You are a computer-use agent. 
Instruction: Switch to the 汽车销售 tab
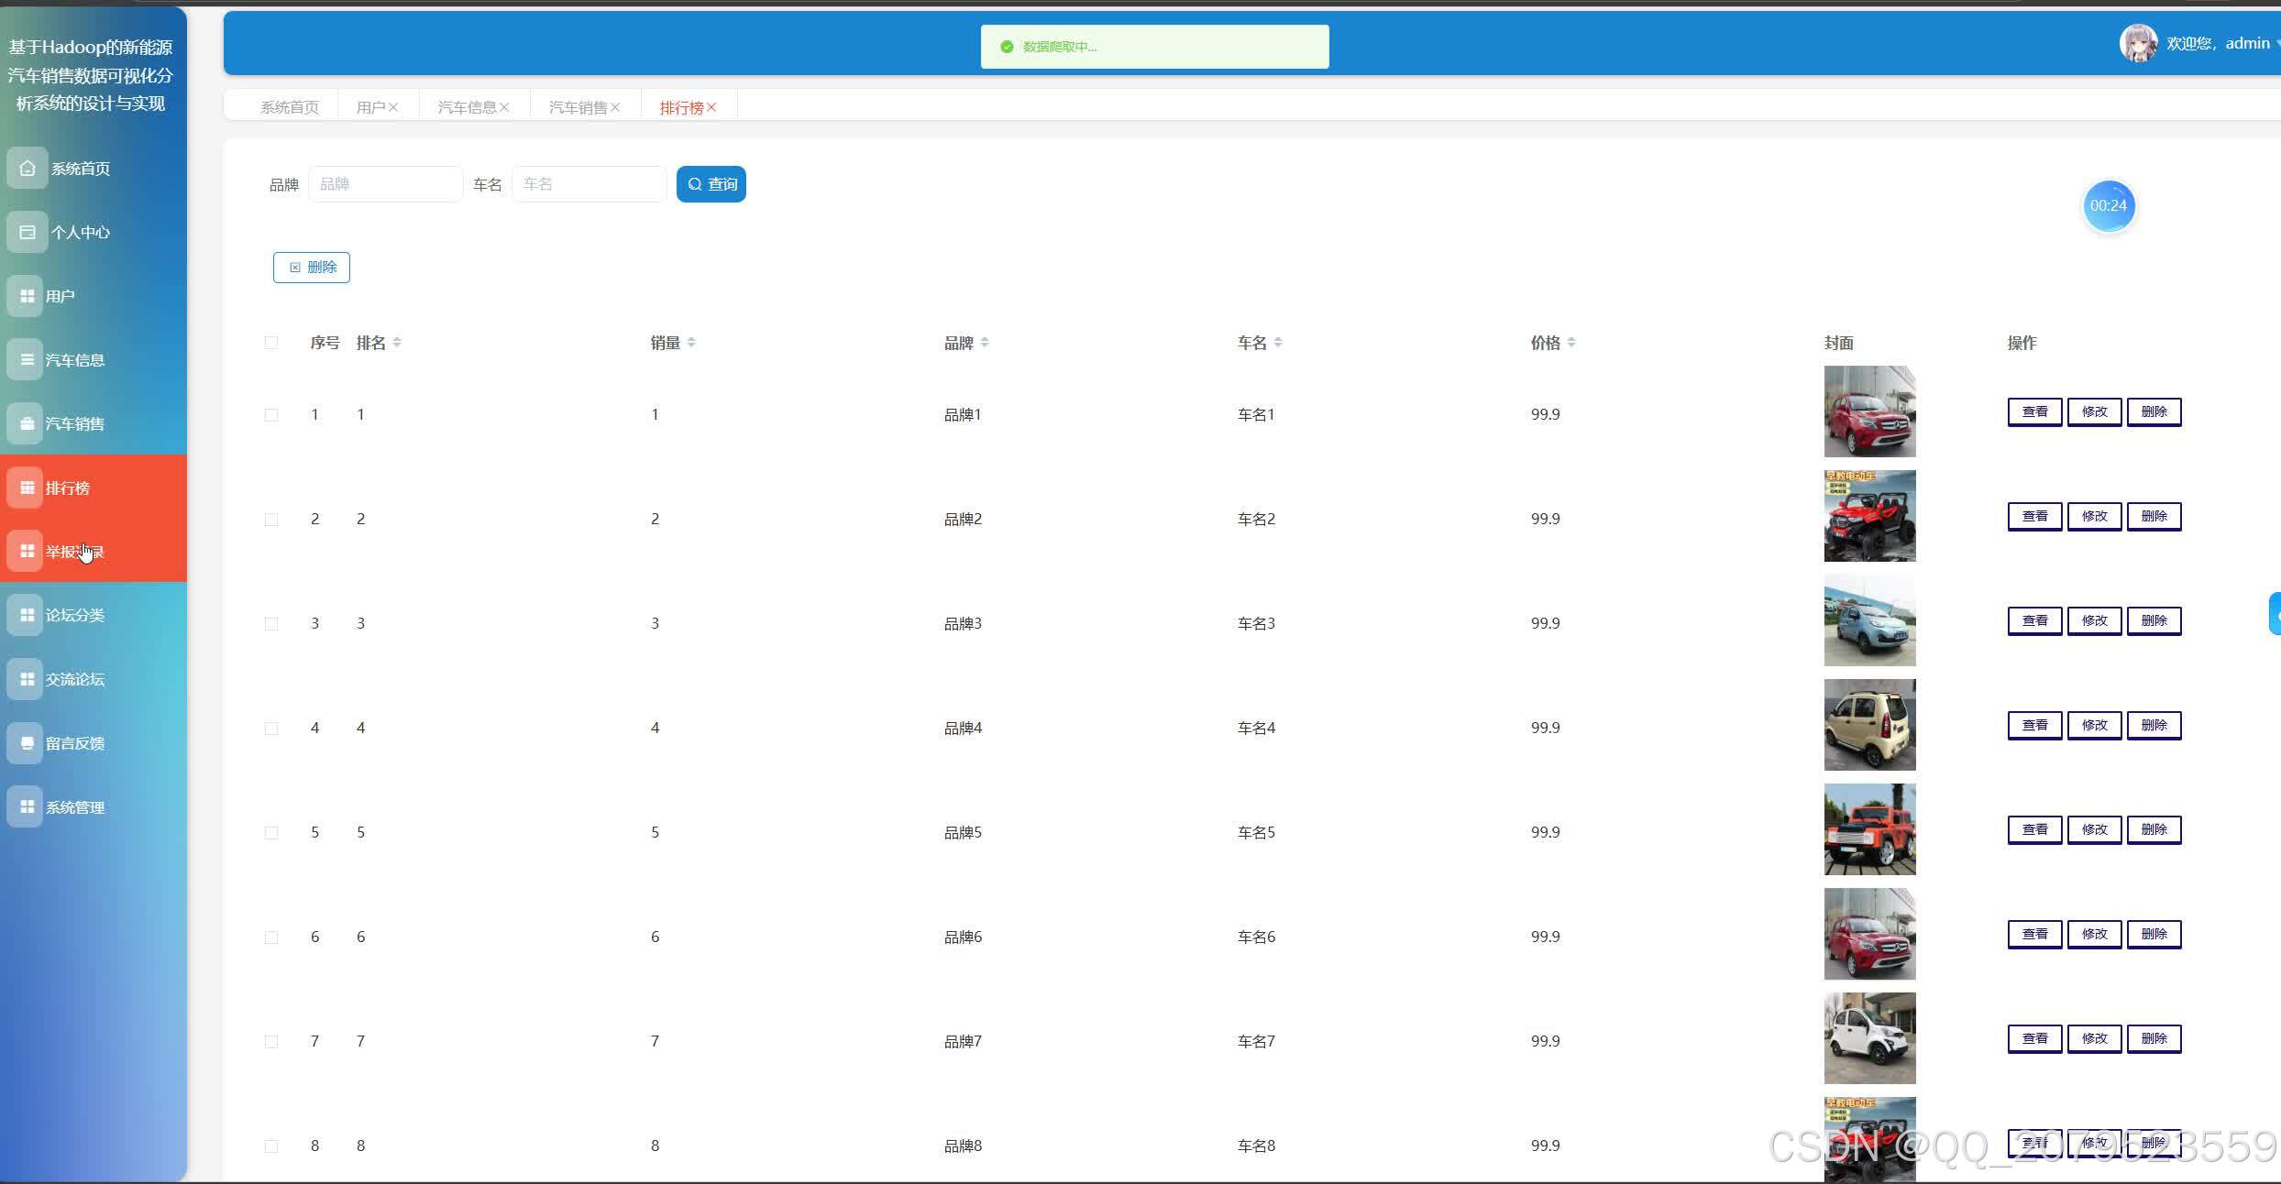coord(578,108)
